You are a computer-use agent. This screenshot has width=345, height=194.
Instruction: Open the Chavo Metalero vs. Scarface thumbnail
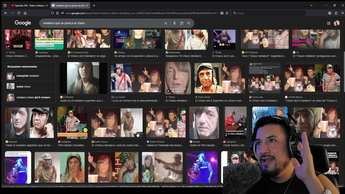tap(178, 78)
